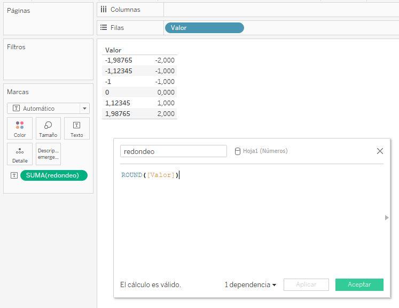Click the Aplicar button
Screen dimensions: 399x308
point(306,285)
